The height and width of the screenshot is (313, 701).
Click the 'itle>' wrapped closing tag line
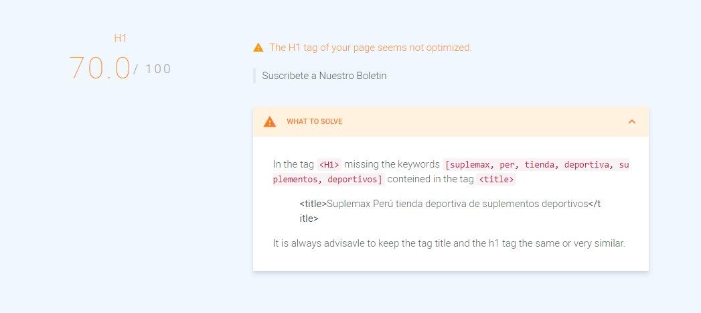(x=309, y=218)
